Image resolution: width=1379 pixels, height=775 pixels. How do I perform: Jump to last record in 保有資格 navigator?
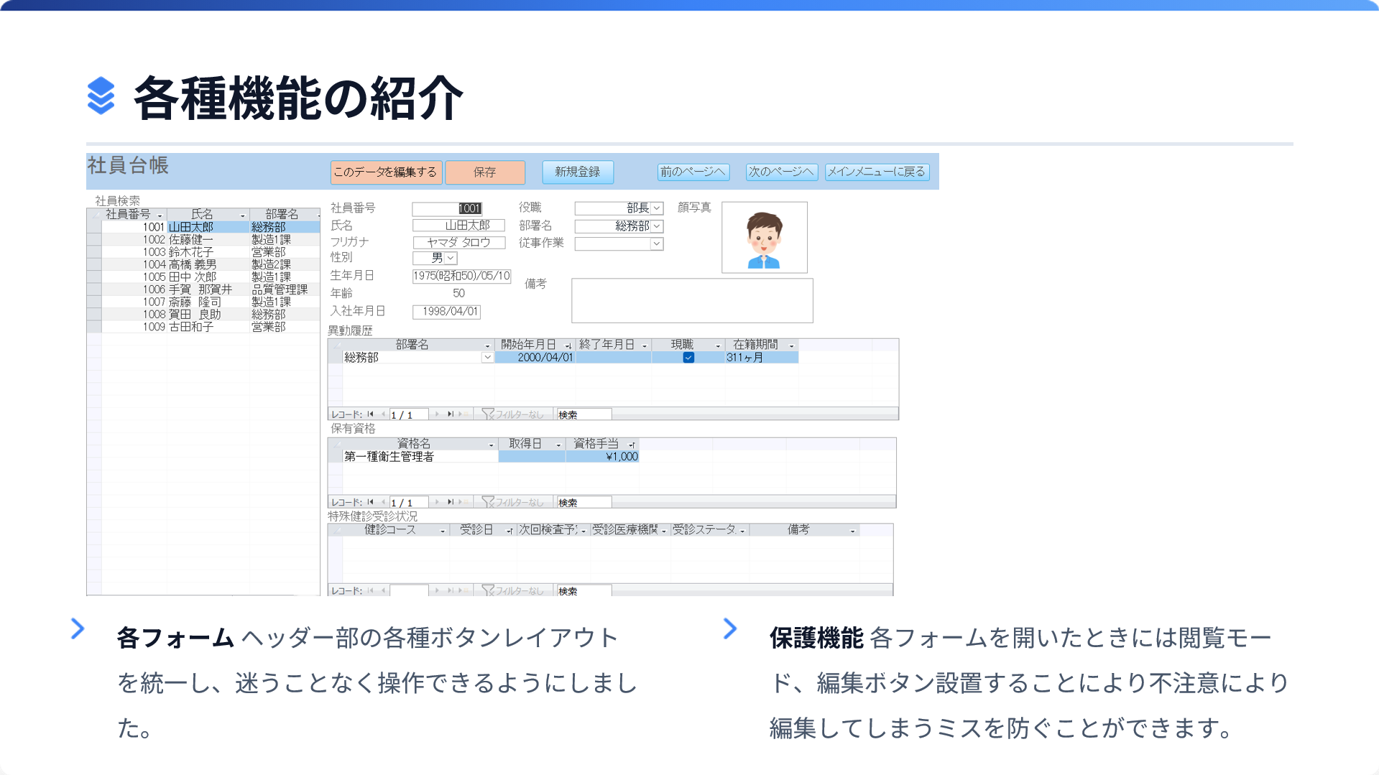pos(451,502)
